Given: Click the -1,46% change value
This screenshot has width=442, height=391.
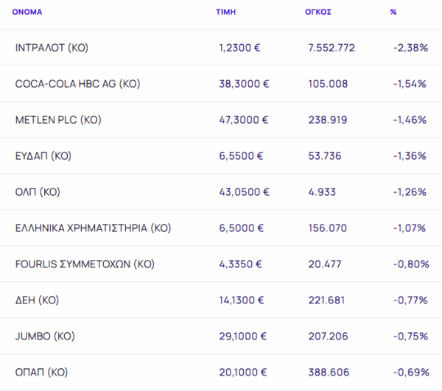Looking at the screenshot, I should [x=410, y=120].
